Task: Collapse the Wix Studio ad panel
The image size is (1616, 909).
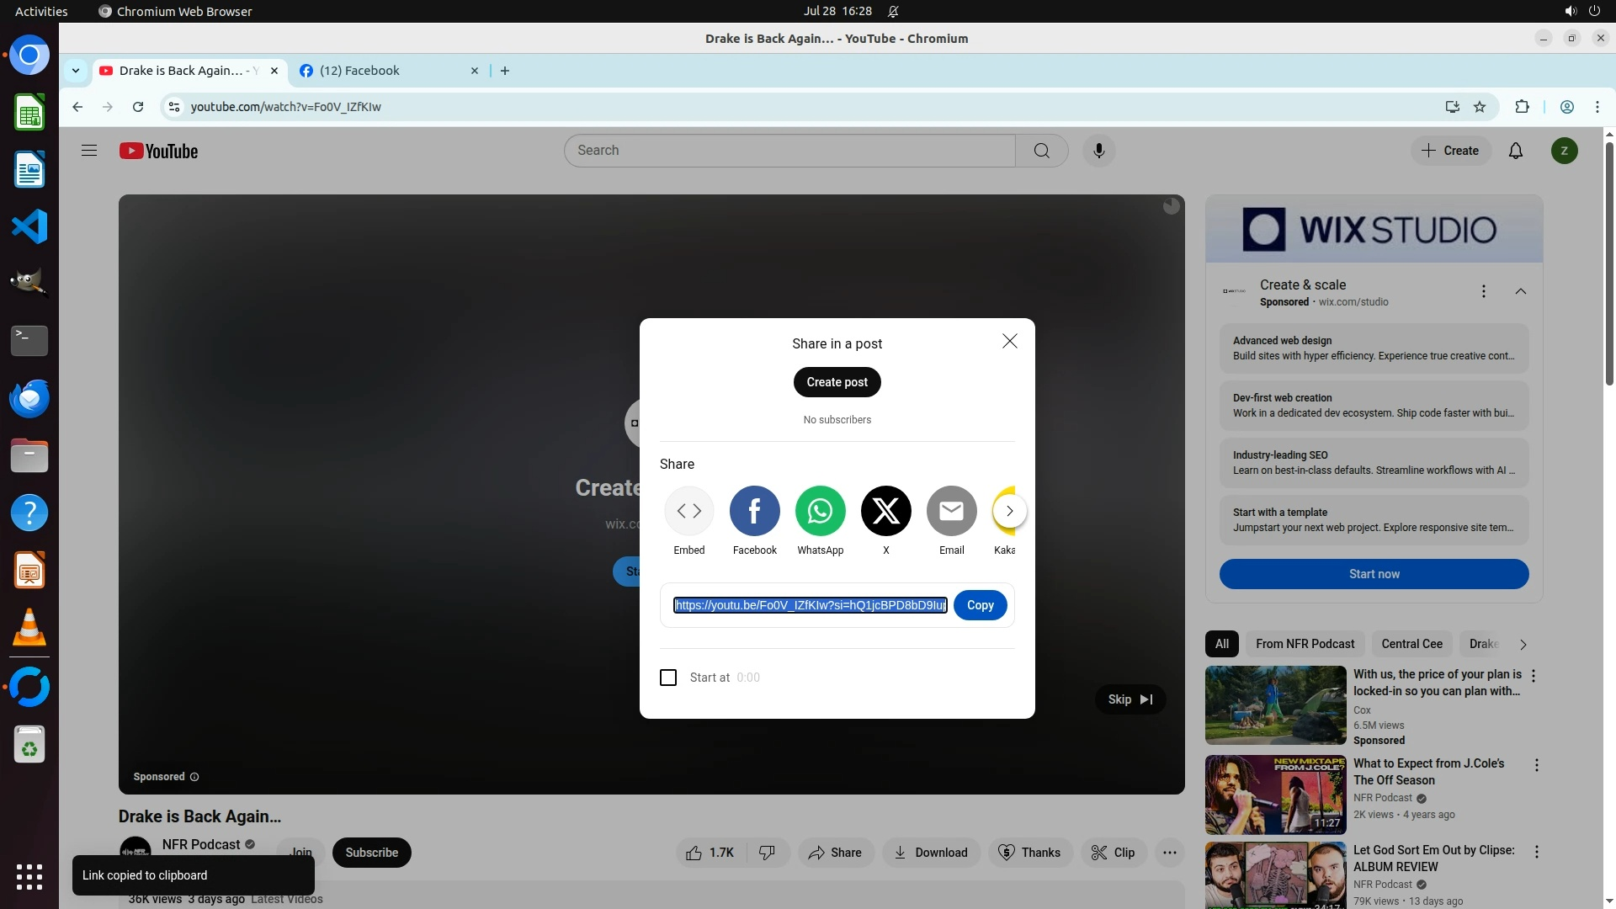Action: [1520, 291]
